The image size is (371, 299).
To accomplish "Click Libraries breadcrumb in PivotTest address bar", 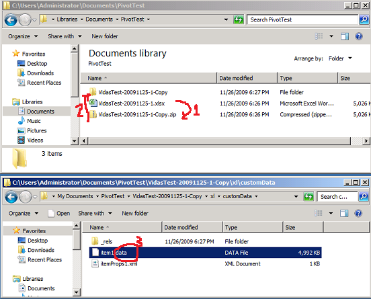I will (x=67, y=19).
